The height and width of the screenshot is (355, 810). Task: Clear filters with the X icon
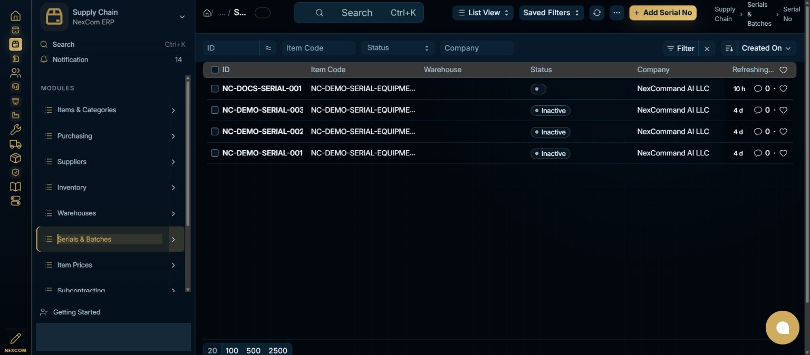coord(707,48)
